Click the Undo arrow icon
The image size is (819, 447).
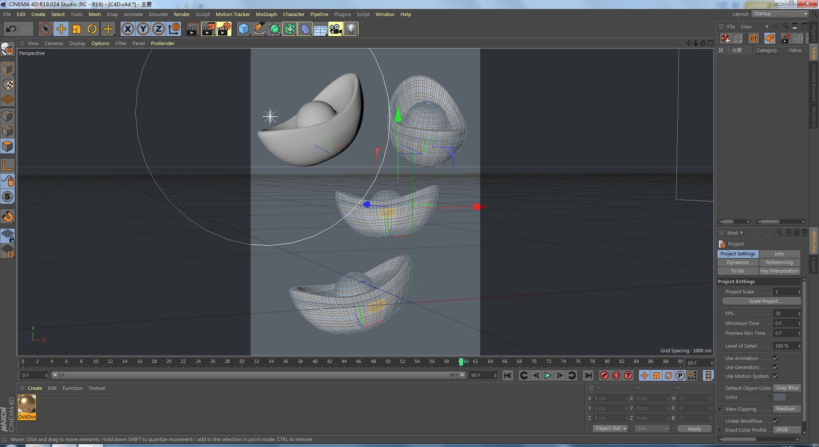[11, 29]
